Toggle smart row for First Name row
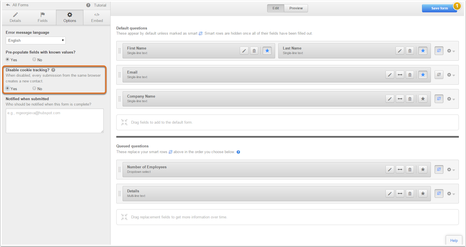Viewport: 466px width, 247px height. [439, 51]
